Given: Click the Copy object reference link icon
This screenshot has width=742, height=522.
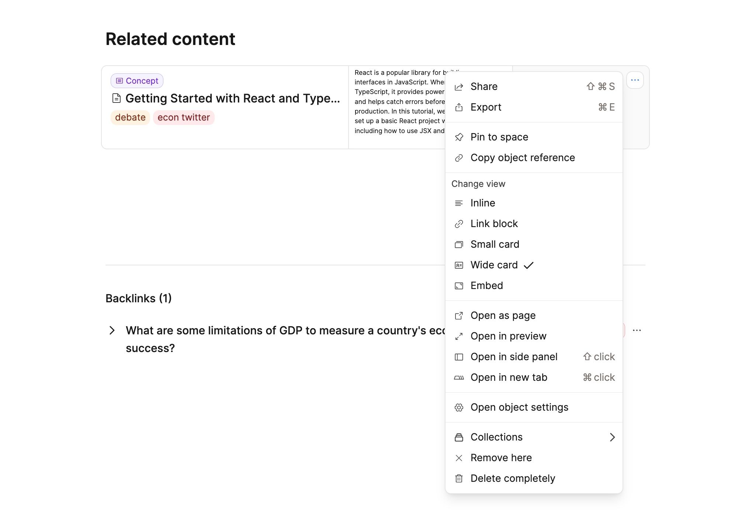Looking at the screenshot, I should [x=459, y=157].
